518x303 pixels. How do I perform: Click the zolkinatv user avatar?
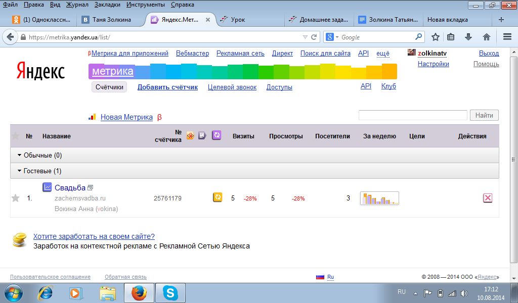(411, 53)
